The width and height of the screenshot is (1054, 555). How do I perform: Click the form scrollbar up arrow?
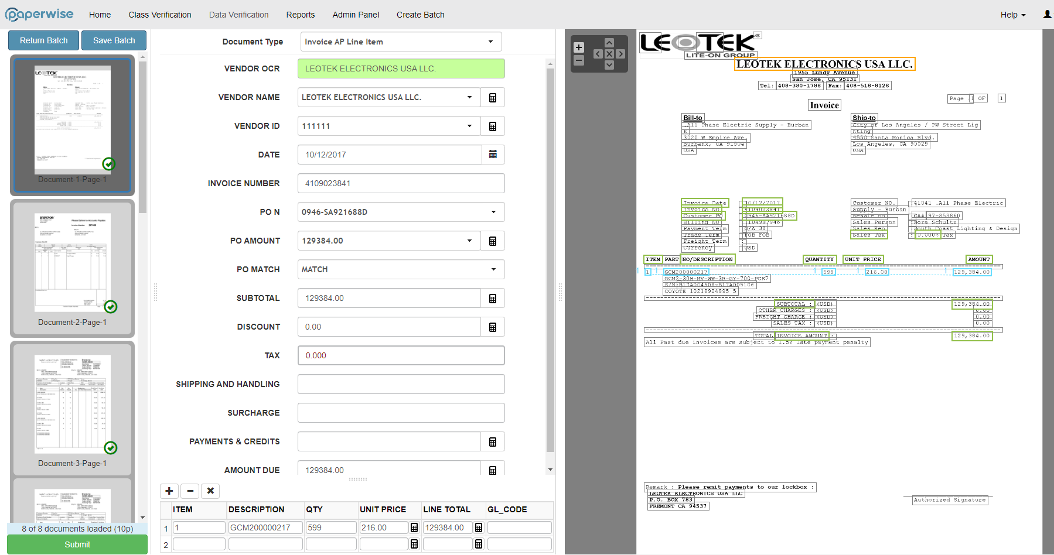[x=550, y=63]
